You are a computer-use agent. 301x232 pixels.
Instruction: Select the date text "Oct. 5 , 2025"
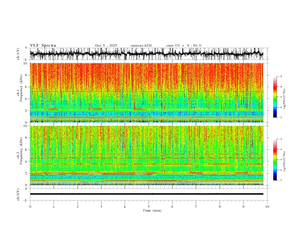point(106,45)
